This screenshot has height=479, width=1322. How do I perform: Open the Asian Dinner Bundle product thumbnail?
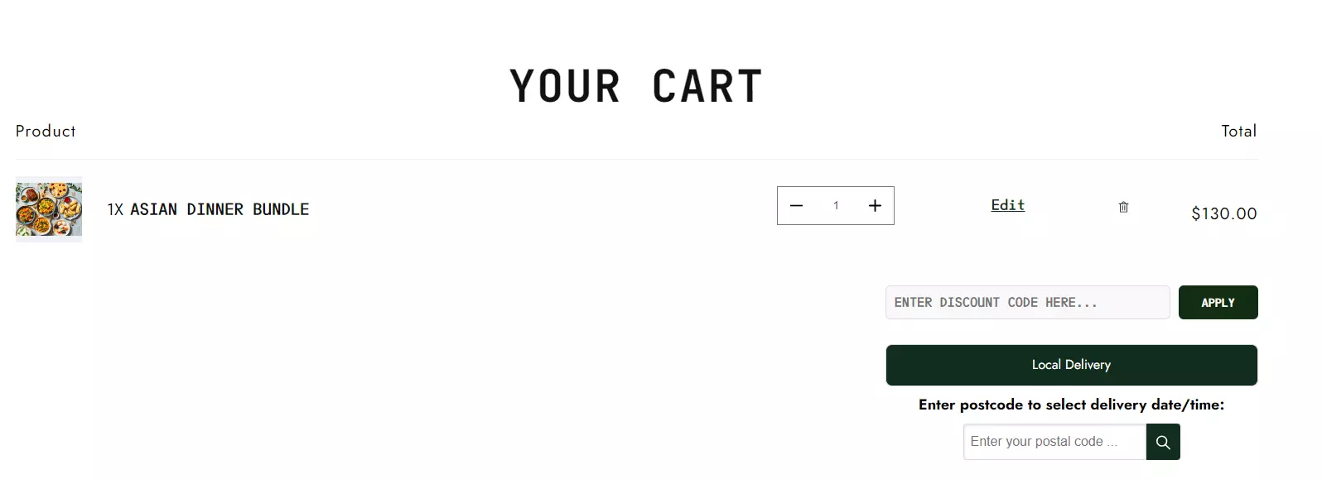point(48,209)
